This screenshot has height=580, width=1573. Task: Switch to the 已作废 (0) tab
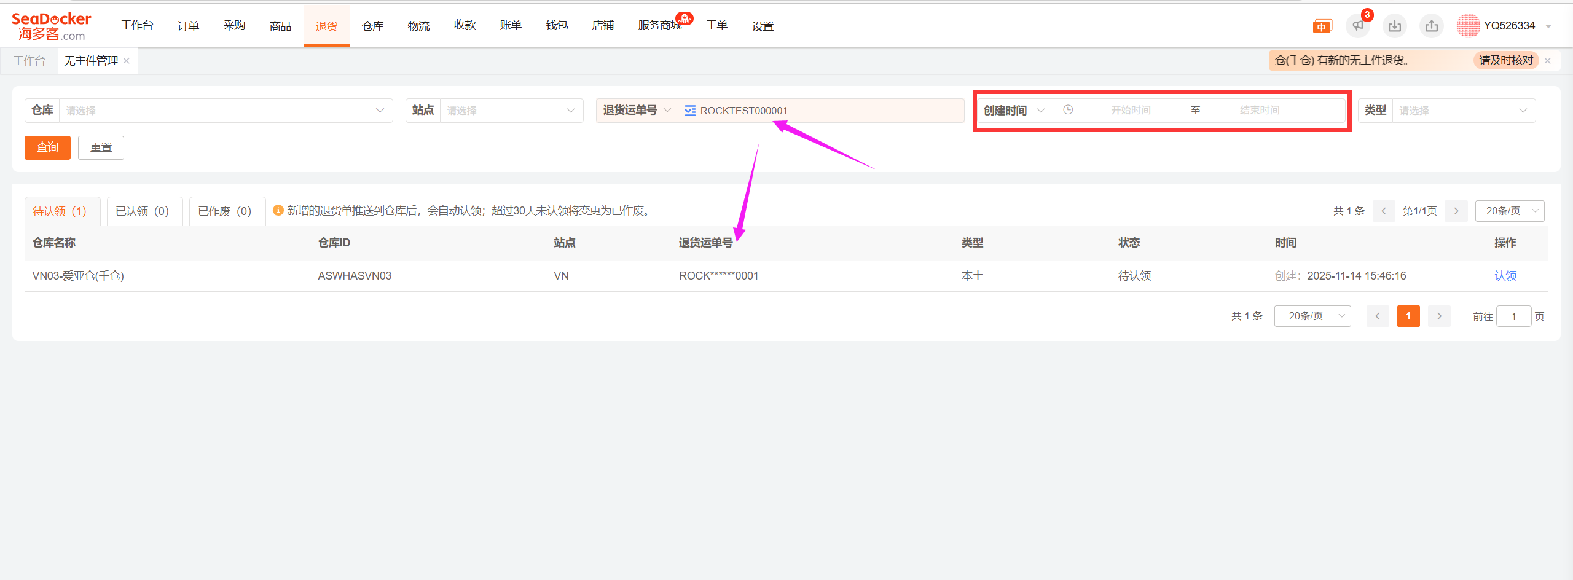(x=225, y=211)
